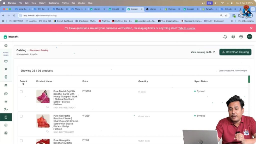This screenshot has height=144, width=256.
Task: Copy SKU icon under Gharchola Zari saree image
Action: pyautogui.click(x=47, y=131)
